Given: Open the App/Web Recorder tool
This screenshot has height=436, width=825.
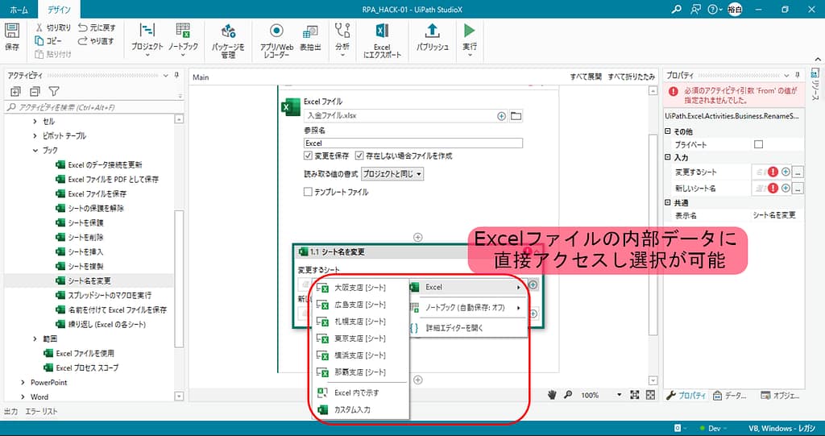Looking at the screenshot, I should 276,31.
